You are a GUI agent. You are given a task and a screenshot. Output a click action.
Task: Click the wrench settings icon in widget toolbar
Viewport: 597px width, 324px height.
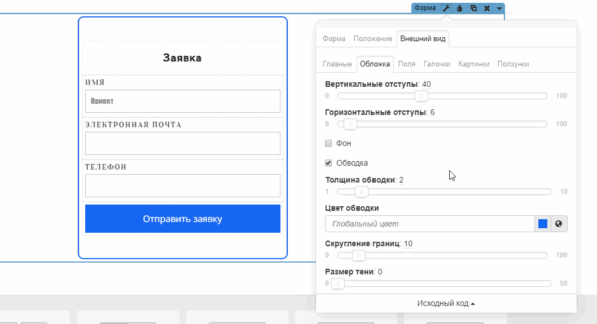tap(446, 8)
